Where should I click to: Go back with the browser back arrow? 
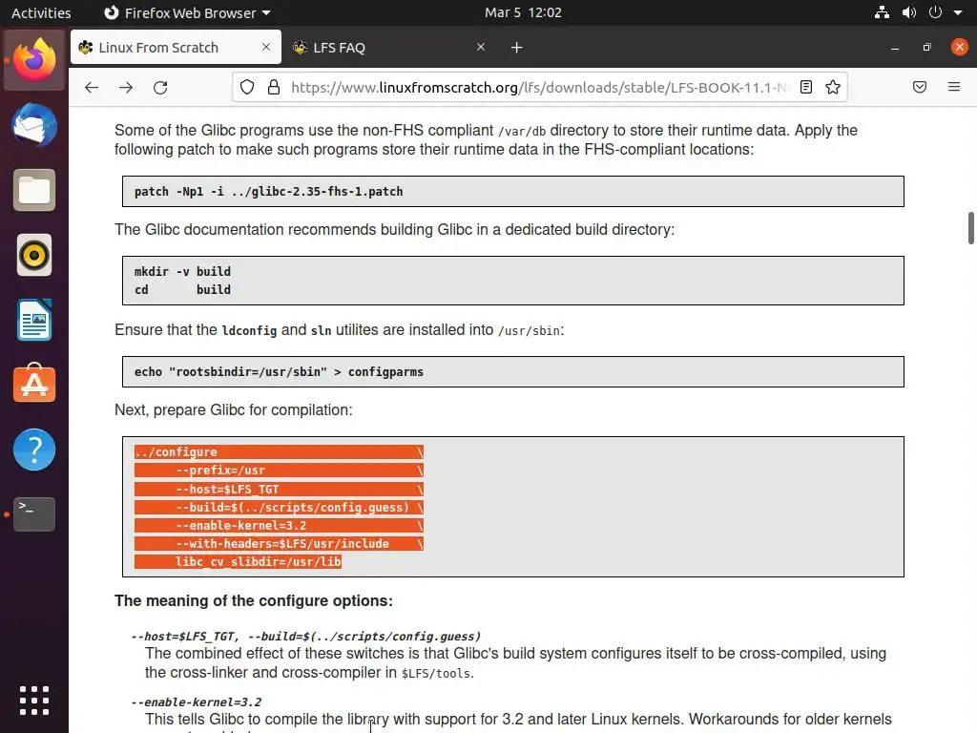click(x=92, y=87)
